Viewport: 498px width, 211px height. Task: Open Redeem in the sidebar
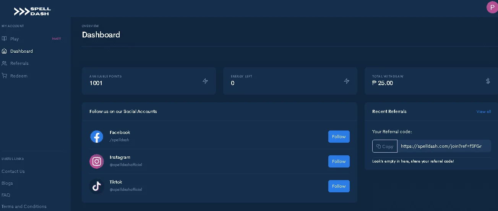coord(19,76)
